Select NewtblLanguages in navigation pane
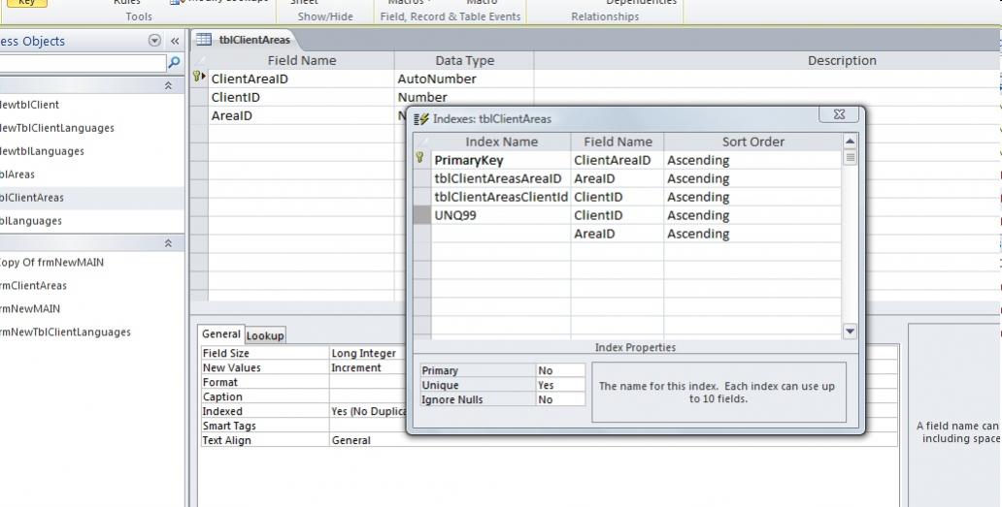The image size is (1002, 507). tap(42, 151)
